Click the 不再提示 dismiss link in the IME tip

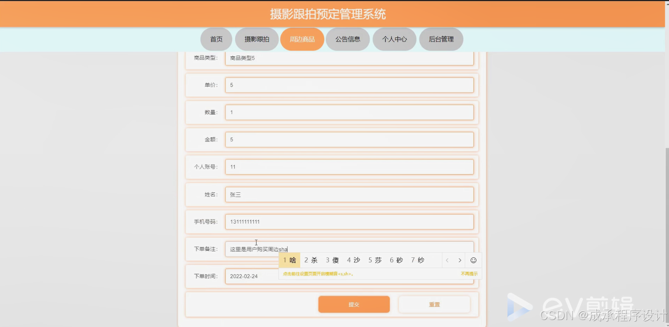[x=469, y=273]
